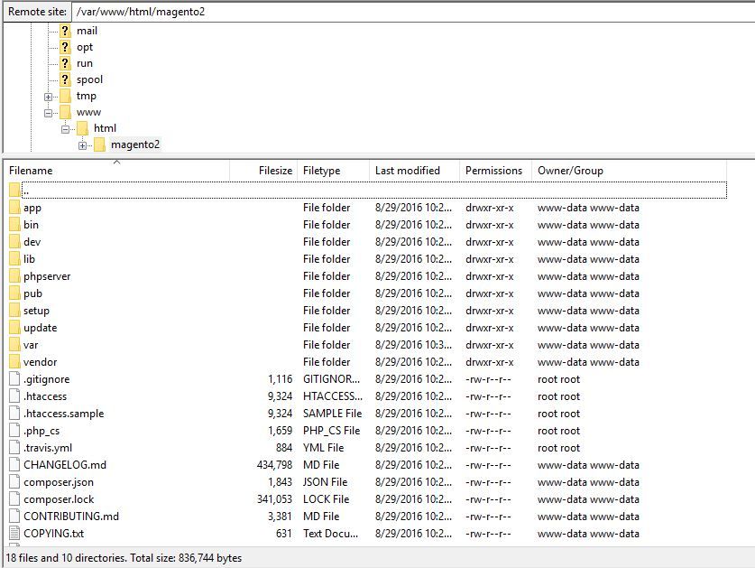Select the CHANGELOG.md file row
Screen dimensions: 755x568
pos(65,465)
